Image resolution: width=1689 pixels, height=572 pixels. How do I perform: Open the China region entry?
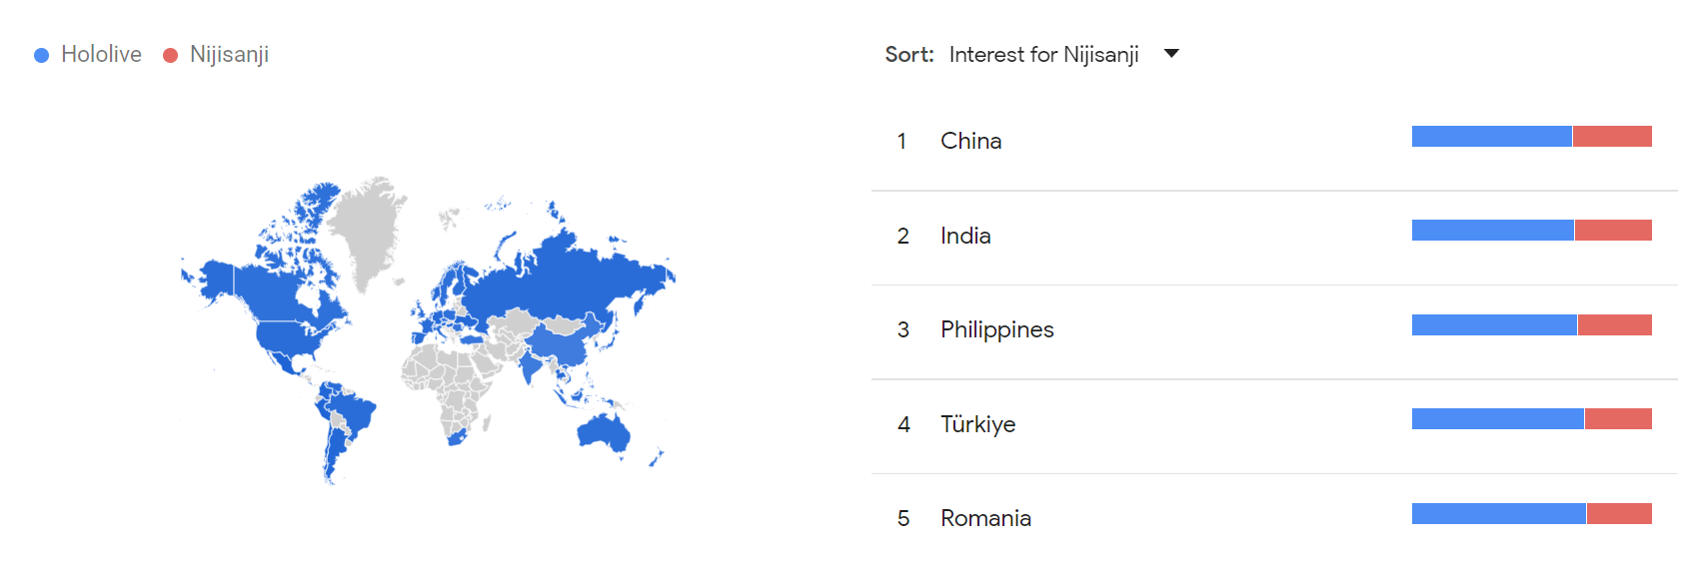coord(970,141)
